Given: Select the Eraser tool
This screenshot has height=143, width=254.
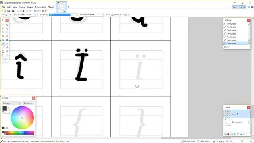Looking at the screenshot, I should pyautogui.click(x=7, y=44).
